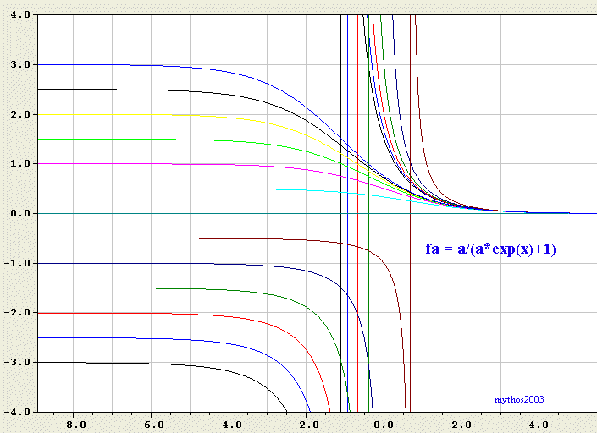Click the positive x-axis label 4.0
The height and width of the screenshot is (433, 597).
click(x=539, y=425)
